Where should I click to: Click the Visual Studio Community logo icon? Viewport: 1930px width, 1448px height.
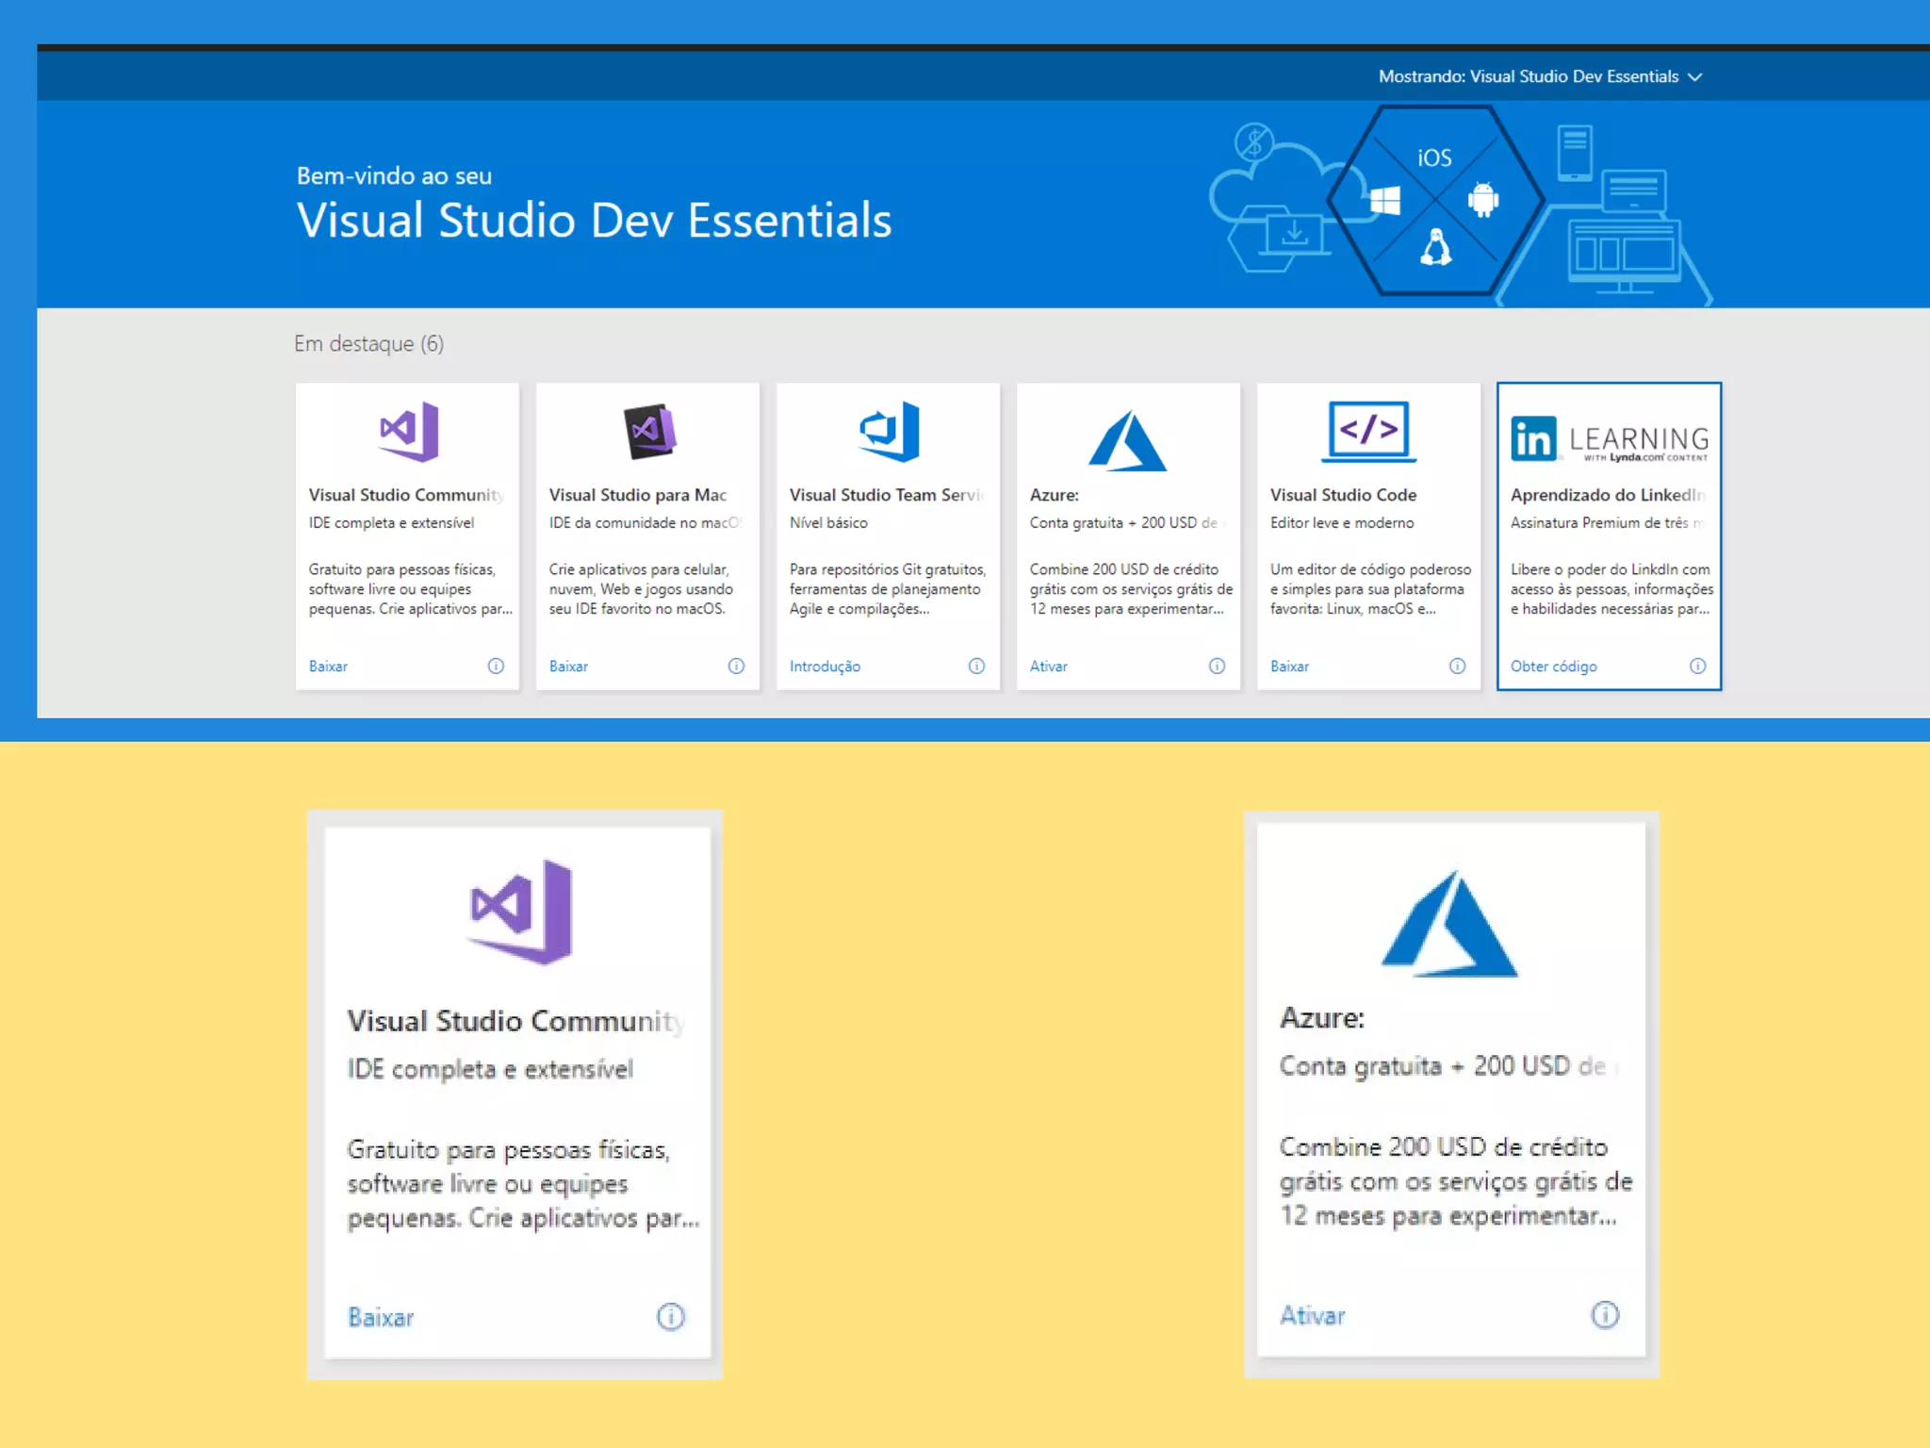click(x=409, y=431)
